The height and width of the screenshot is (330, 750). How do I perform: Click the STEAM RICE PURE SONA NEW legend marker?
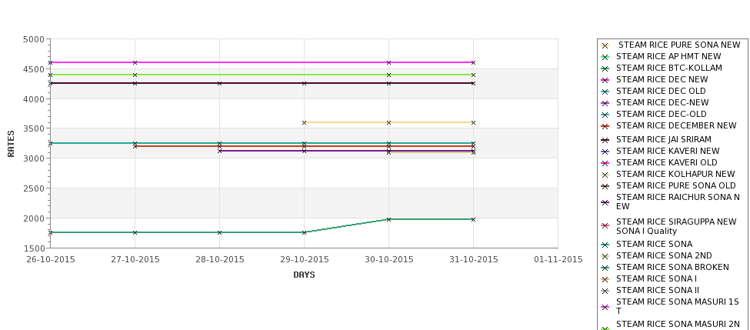coord(605,46)
